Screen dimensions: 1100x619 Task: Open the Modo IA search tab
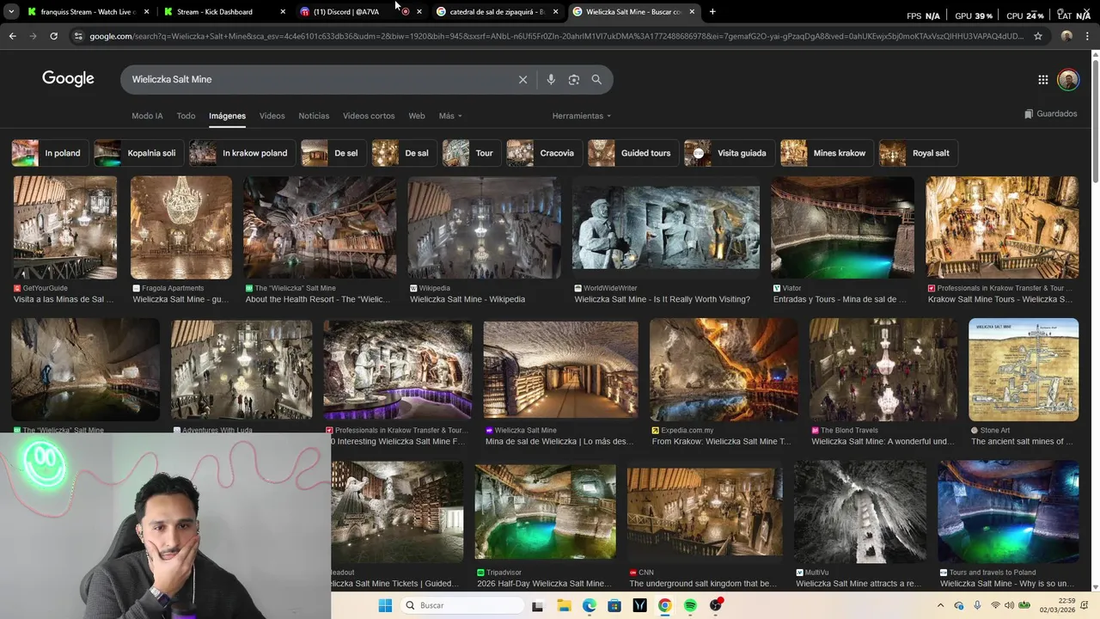(x=147, y=116)
